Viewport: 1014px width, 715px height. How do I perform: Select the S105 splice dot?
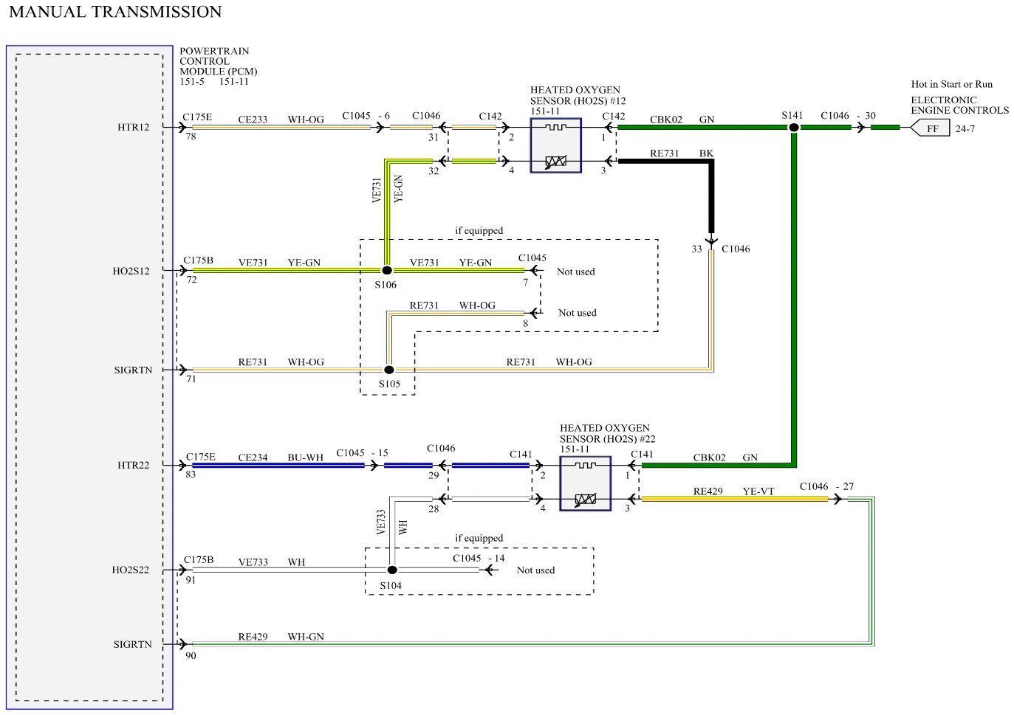pos(389,370)
